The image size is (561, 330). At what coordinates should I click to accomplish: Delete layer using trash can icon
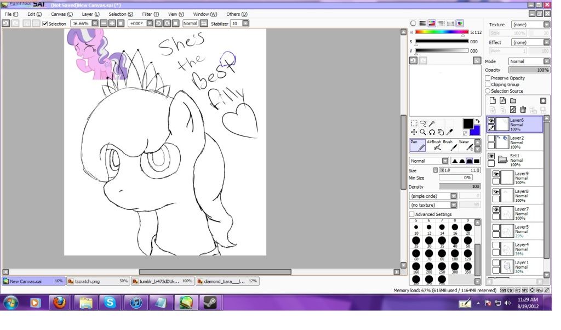(x=523, y=110)
